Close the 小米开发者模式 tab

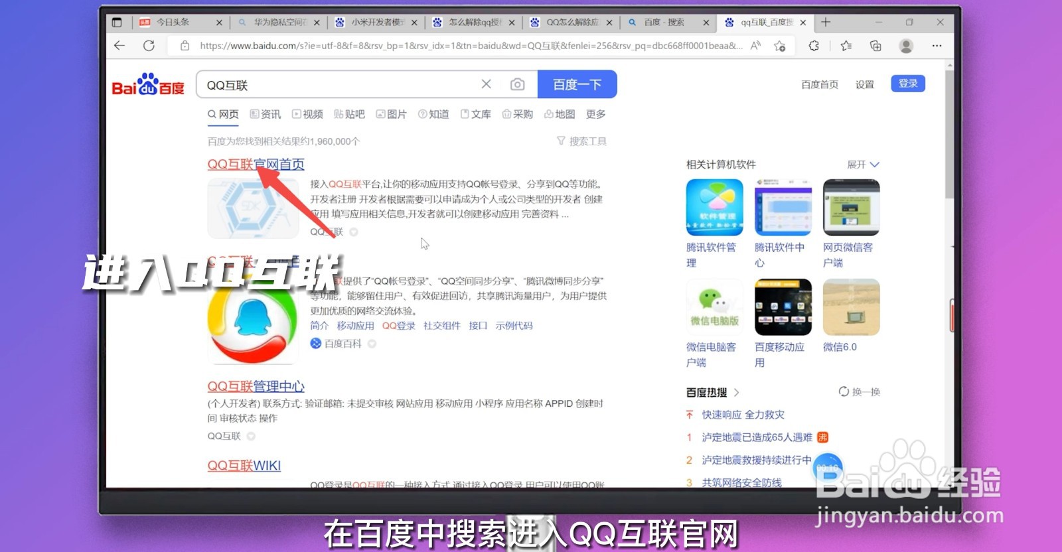coord(414,23)
